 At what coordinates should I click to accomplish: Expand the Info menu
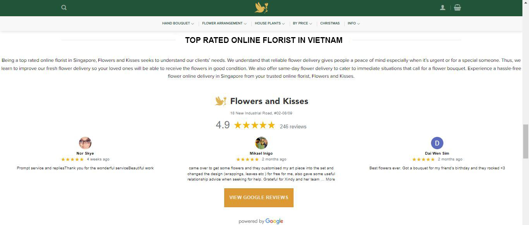354,24
